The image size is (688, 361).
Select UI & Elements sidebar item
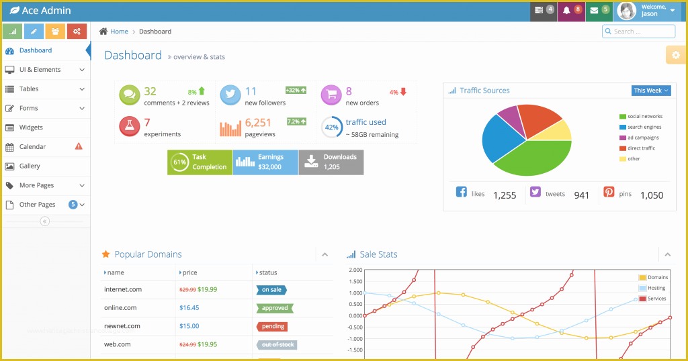click(x=46, y=70)
